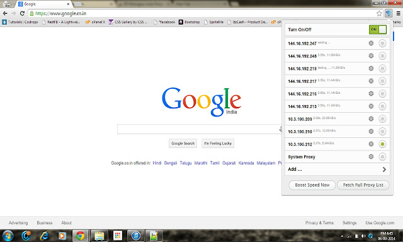
Task: Open the media player taskbar icon
Action: coord(62,236)
